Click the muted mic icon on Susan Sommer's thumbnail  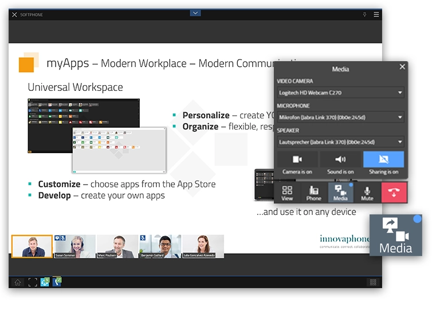click(x=63, y=238)
